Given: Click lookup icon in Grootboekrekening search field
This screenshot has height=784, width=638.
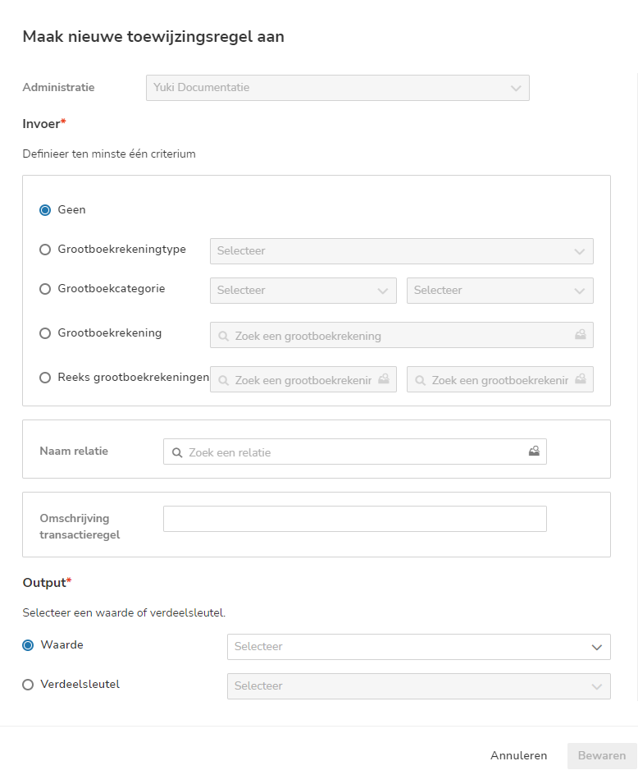Looking at the screenshot, I should (580, 335).
